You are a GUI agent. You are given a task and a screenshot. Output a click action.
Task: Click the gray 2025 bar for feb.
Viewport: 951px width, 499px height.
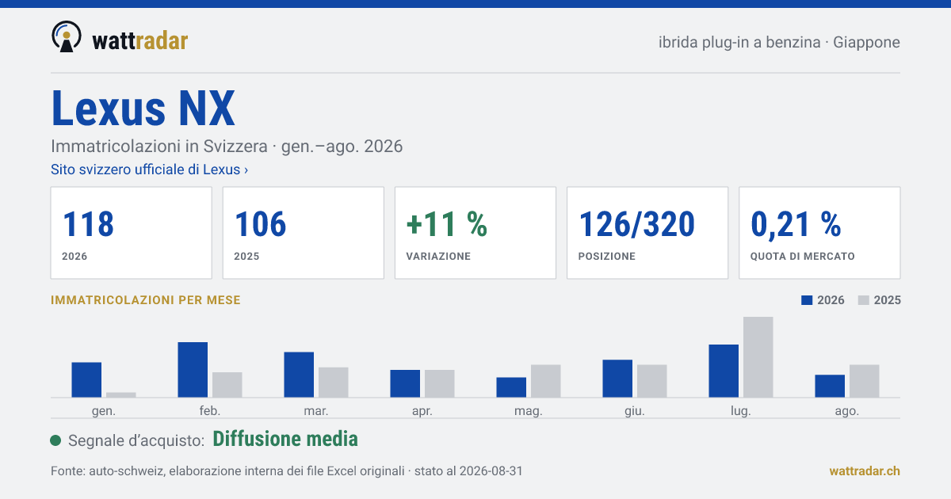pyautogui.click(x=227, y=384)
